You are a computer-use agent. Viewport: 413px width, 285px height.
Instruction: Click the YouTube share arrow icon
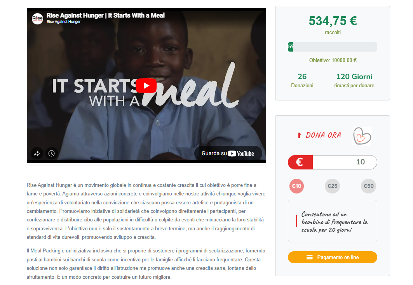click(37, 153)
